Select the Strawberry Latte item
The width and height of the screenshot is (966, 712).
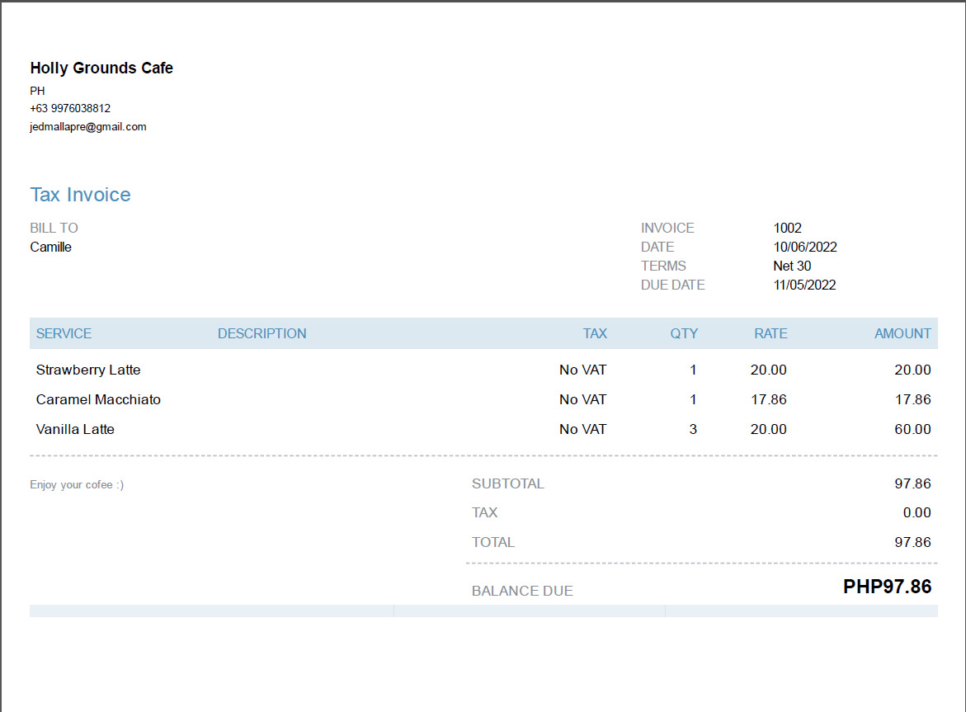tap(88, 370)
